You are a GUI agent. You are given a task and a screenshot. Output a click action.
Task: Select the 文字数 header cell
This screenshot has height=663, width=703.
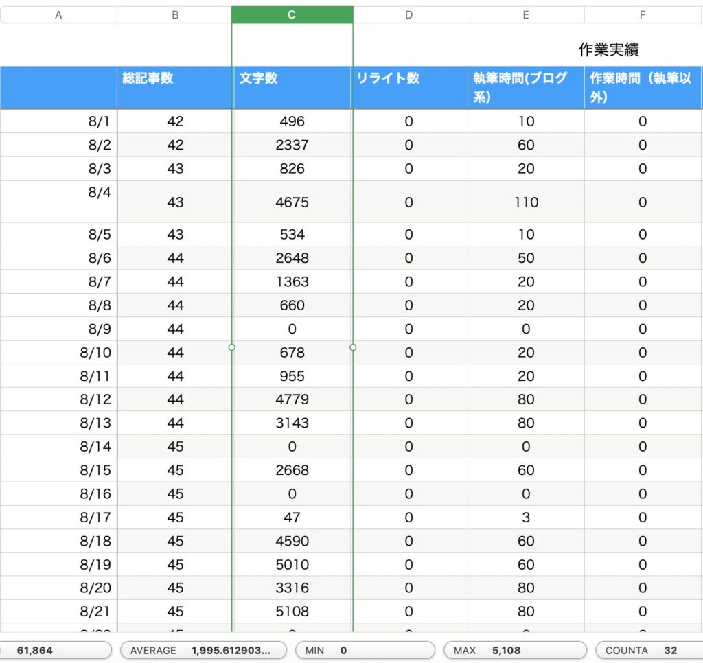coord(292,87)
